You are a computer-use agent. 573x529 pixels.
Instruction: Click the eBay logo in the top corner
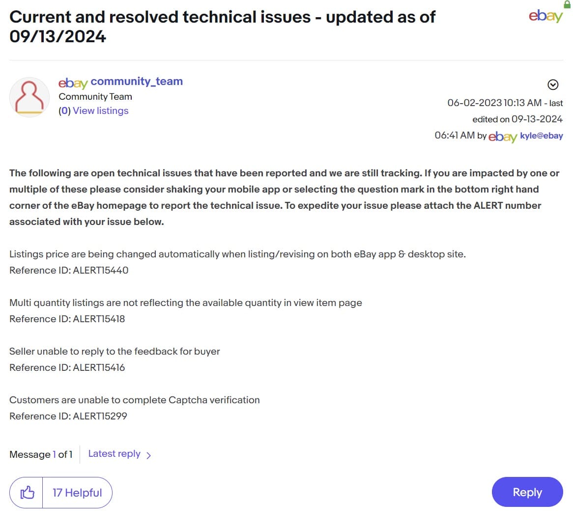pos(545,17)
